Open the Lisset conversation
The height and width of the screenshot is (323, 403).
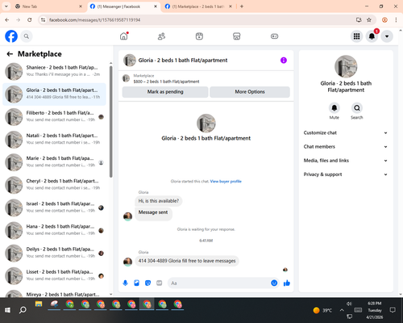point(54,276)
